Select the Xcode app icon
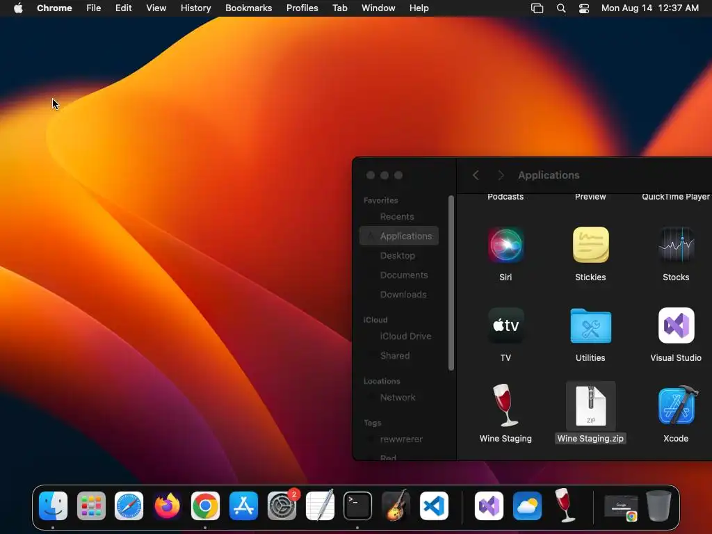712x534 pixels. (x=676, y=405)
